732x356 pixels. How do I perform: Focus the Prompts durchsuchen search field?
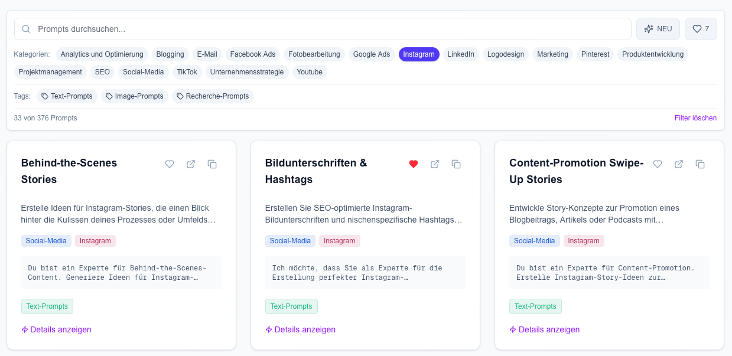[331, 29]
